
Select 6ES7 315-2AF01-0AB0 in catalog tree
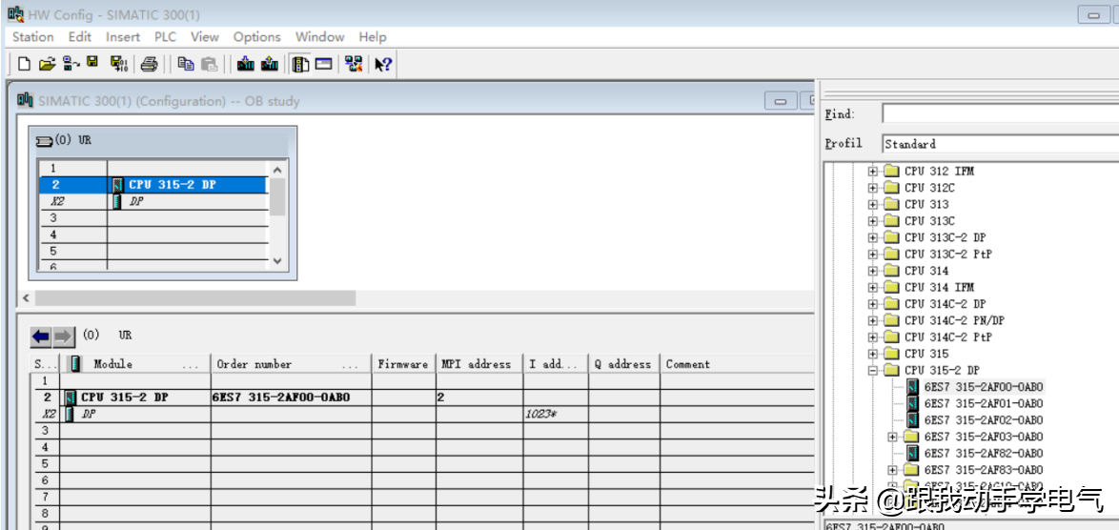point(983,403)
